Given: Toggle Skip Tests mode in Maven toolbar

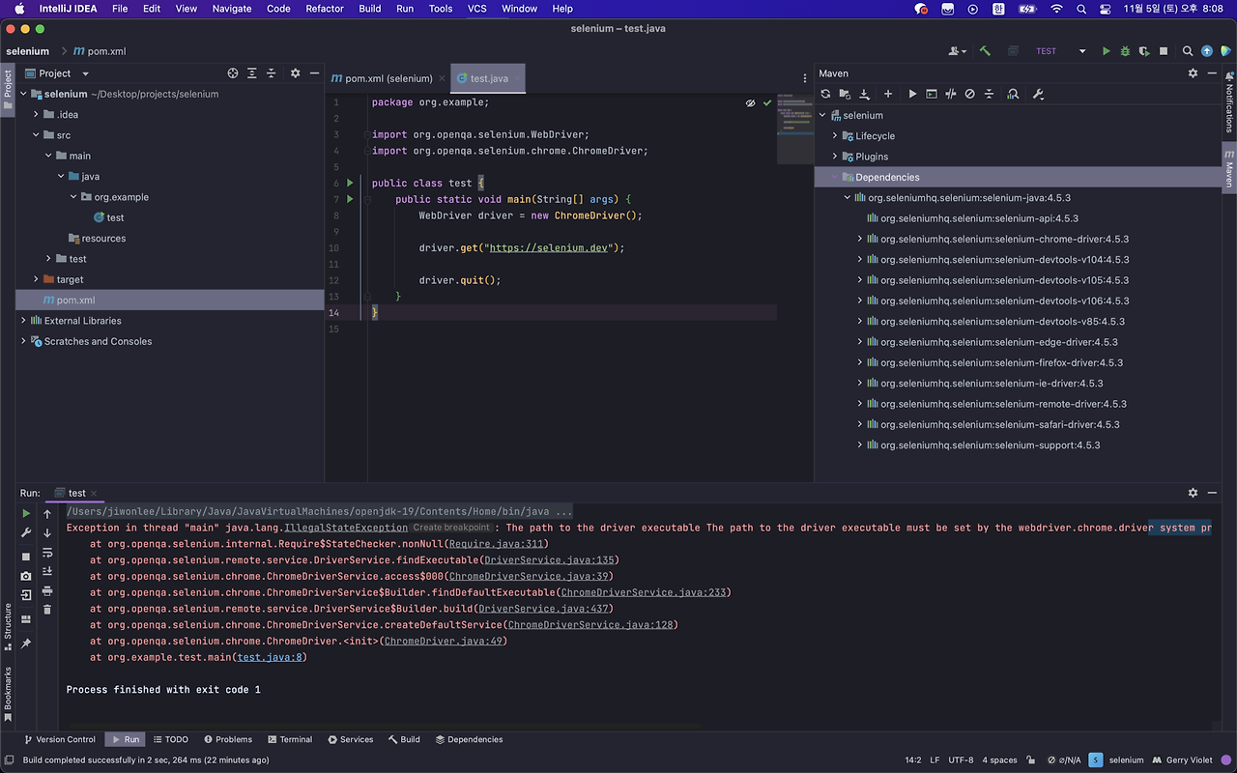Looking at the screenshot, I should (969, 94).
